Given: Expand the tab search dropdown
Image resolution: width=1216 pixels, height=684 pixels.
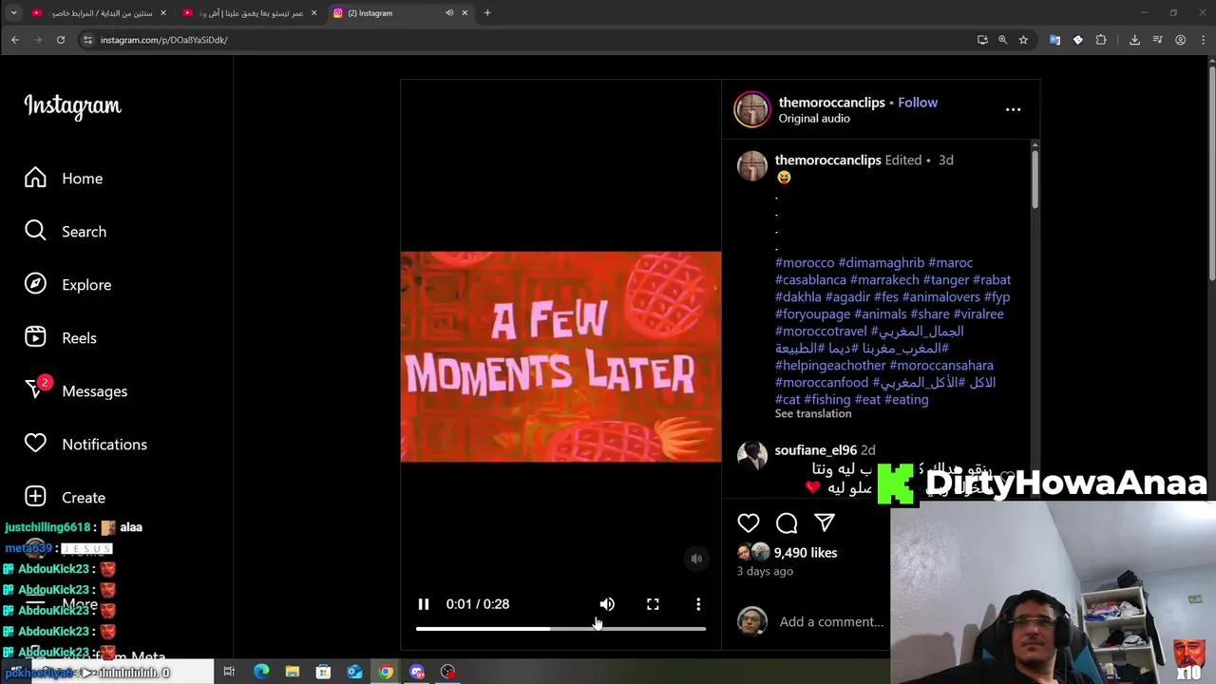Looking at the screenshot, I should (x=13, y=13).
